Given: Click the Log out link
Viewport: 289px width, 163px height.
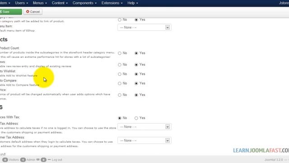Looking at the screenshot, I should 57,160.
